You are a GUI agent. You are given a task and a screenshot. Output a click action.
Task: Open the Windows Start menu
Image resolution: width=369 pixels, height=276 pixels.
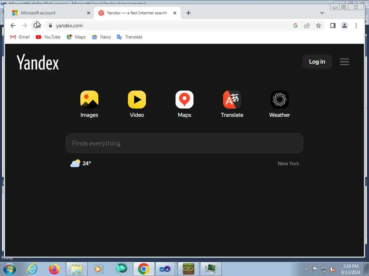[9, 269]
